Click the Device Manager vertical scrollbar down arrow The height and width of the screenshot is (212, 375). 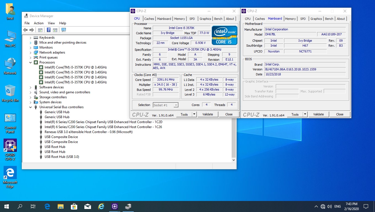pos(234,160)
